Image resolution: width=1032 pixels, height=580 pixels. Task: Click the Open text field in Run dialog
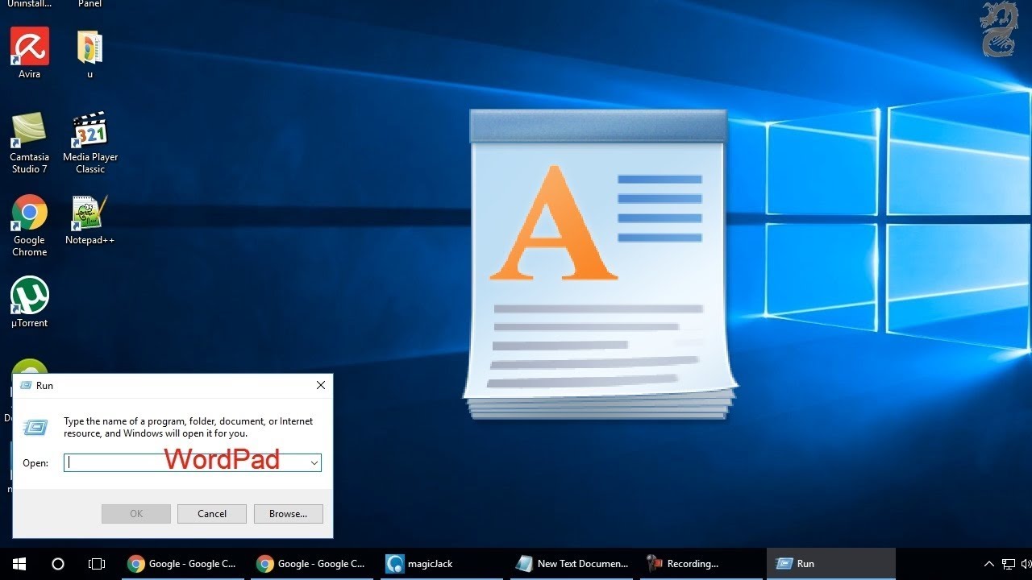click(x=193, y=462)
